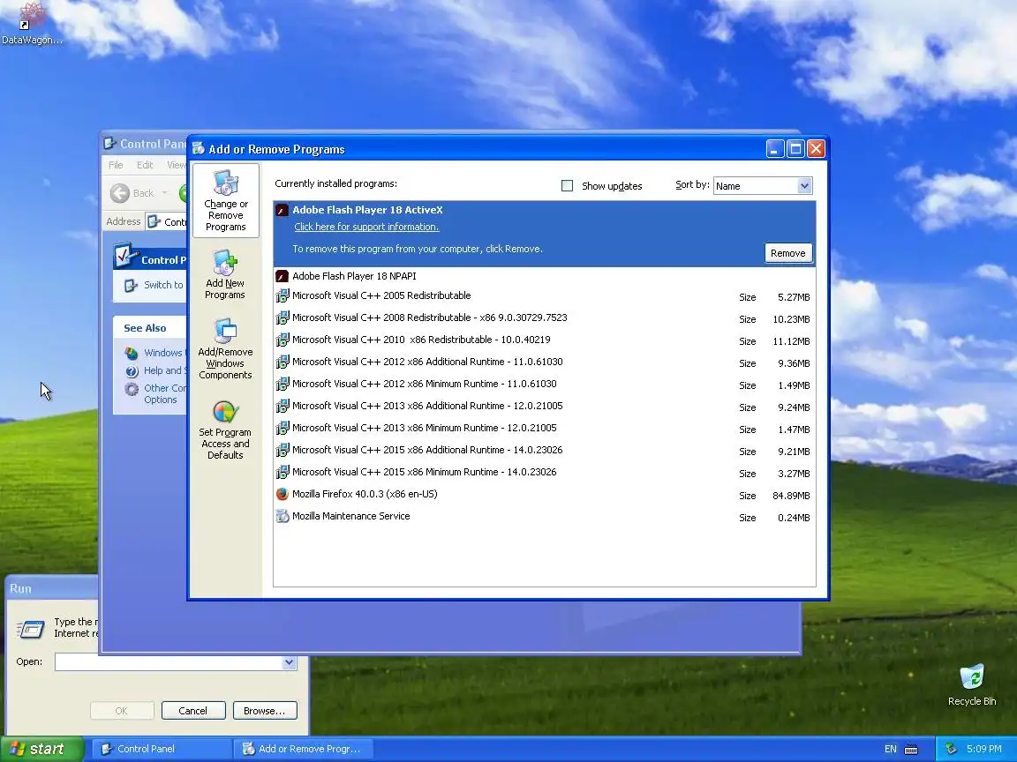The width and height of the screenshot is (1017, 762).
Task: Click the Other Control Panel Options gear icon
Action: pyautogui.click(x=132, y=389)
